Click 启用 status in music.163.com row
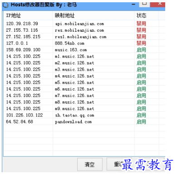Image resolution: width=177 pixels, height=179 pixels. point(141,50)
